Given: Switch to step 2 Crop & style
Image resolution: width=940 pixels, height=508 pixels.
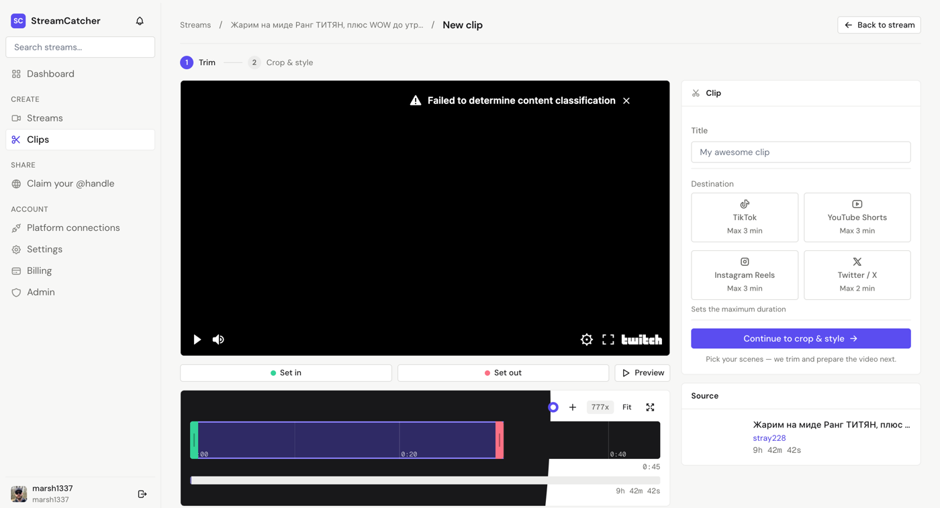Looking at the screenshot, I should point(281,62).
